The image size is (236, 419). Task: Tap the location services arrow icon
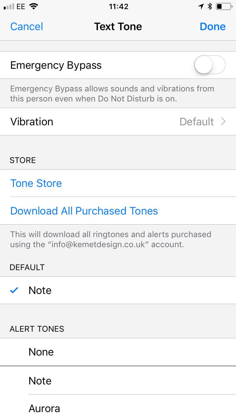pyautogui.click(x=201, y=7)
